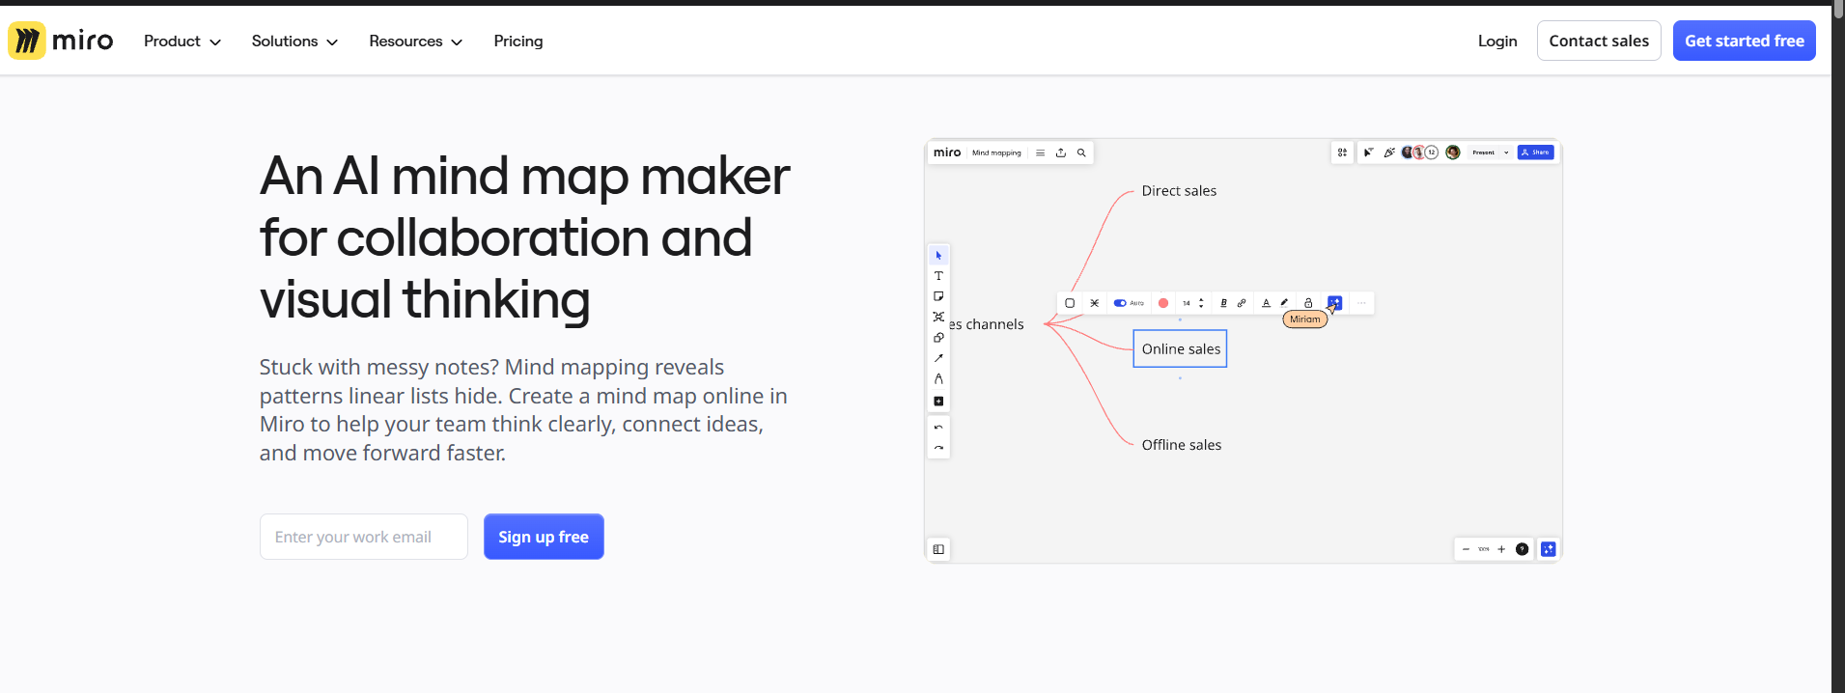Viewport: 1845px width, 693px height.
Task: Click the Login link
Action: pyautogui.click(x=1497, y=41)
